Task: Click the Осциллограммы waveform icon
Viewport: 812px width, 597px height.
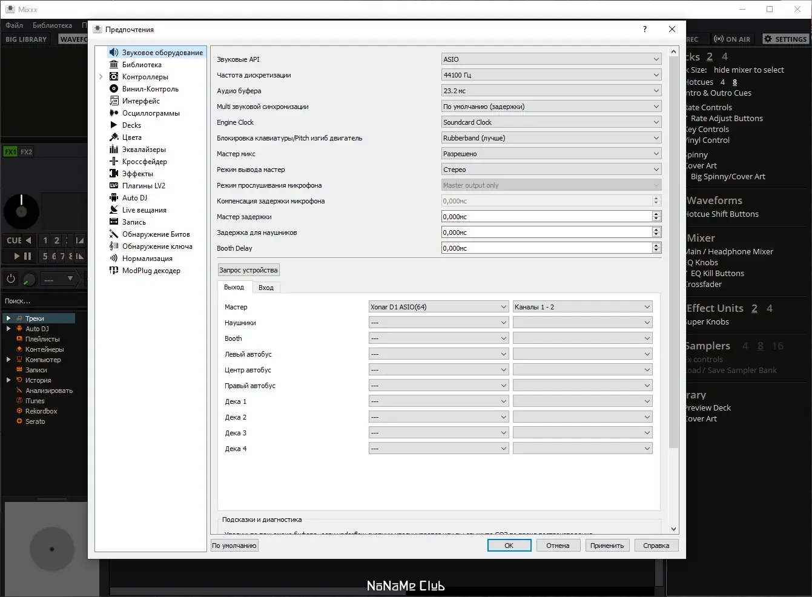Action: pyautogui.click(x=113, y=113)
